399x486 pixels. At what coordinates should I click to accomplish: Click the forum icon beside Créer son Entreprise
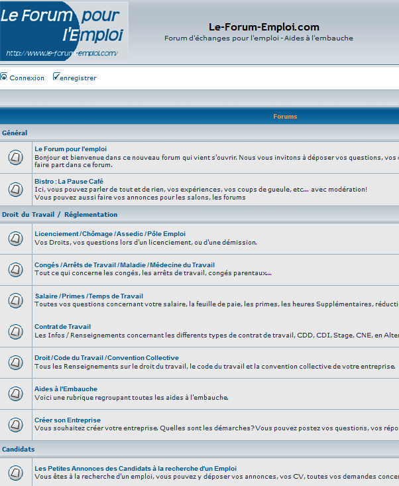(x=15, y=424)
